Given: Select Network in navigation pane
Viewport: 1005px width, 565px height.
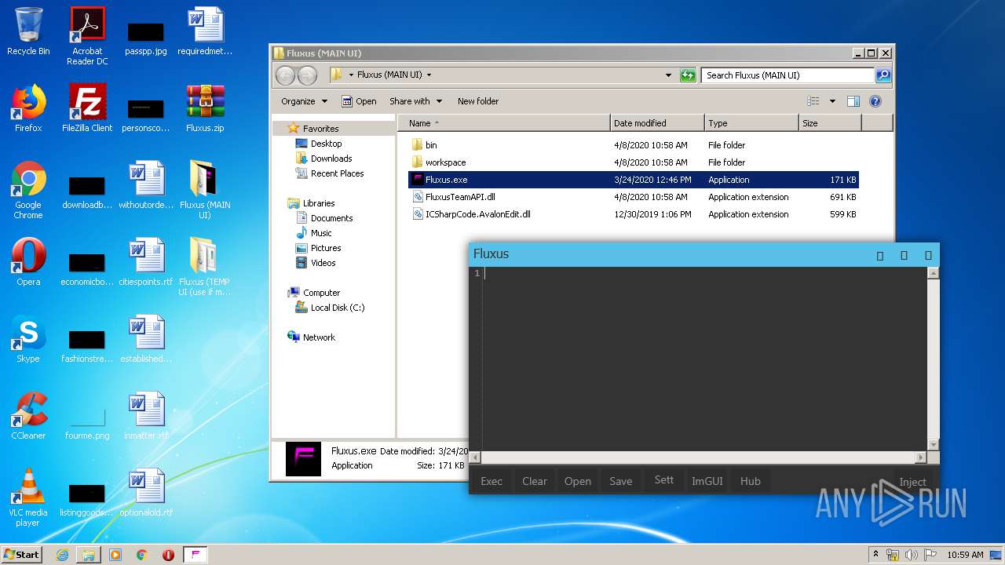Looking at the screenshot, I should coord(319,337).
